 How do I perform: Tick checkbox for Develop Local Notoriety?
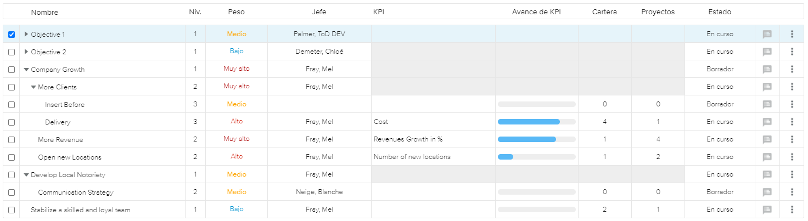12,175
